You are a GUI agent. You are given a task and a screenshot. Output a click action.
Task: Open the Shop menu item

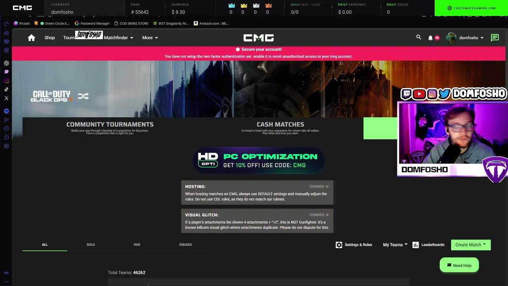(x=50, y=38)
